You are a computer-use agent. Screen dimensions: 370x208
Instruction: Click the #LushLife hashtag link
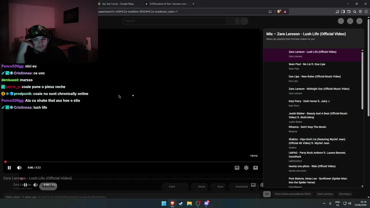pos(44,197)
